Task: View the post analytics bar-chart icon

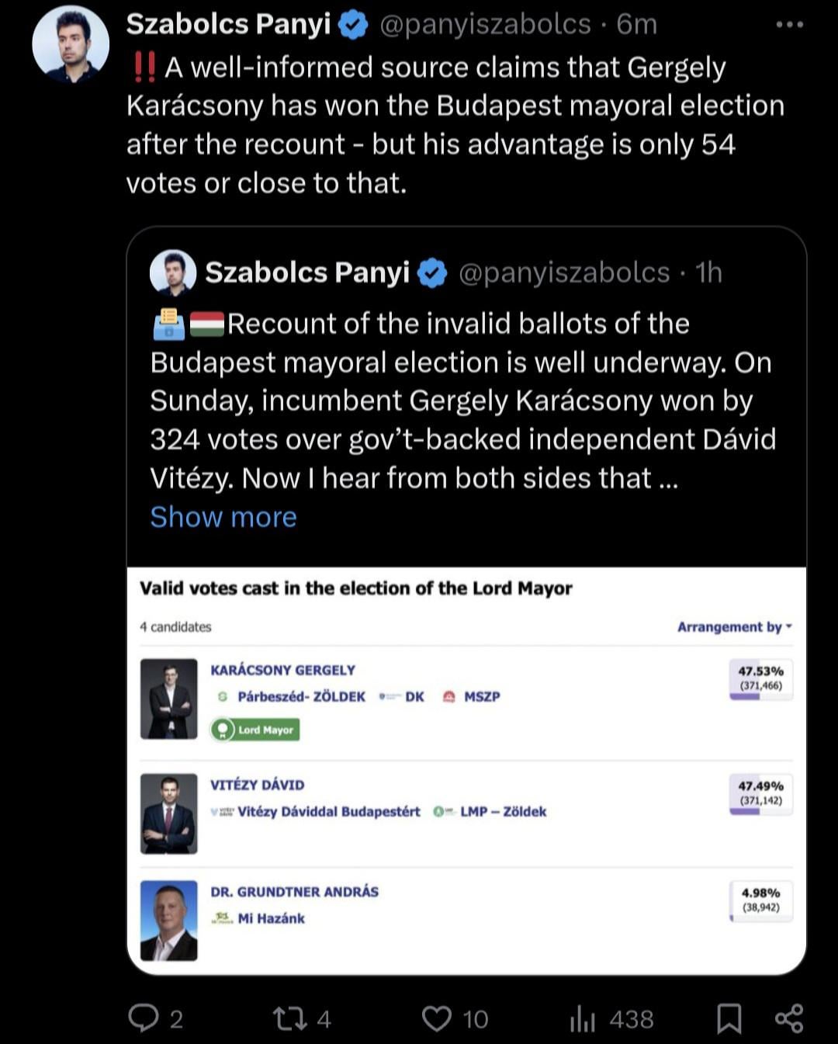Action: (582, 1019)
